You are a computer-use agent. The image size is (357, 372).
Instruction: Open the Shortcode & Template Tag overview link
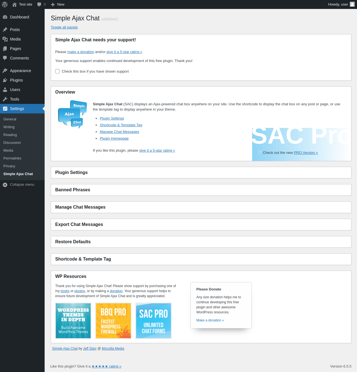[x=121, y=125]
